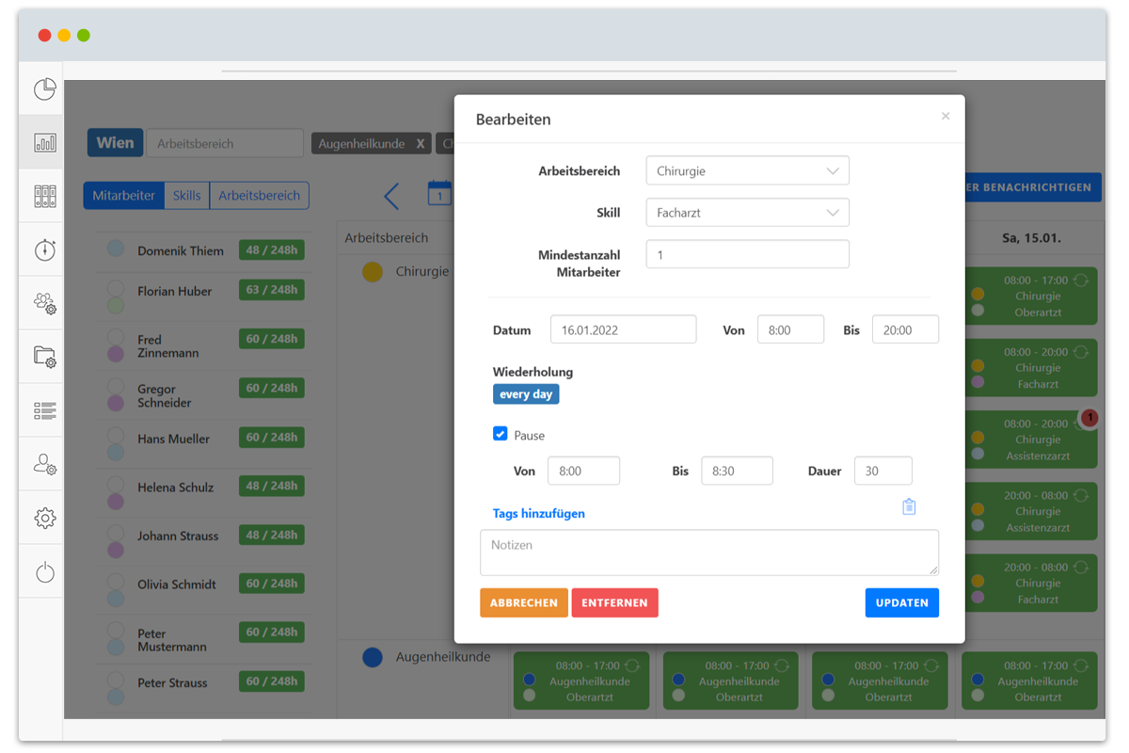Click the Arbeitsbereich search field

[x=225, y=143]
